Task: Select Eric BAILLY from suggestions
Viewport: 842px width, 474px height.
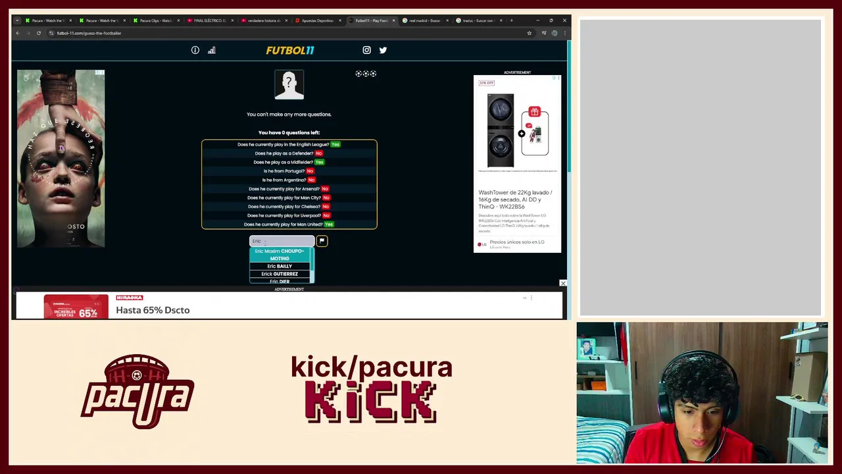Action: tap(280, 266)
